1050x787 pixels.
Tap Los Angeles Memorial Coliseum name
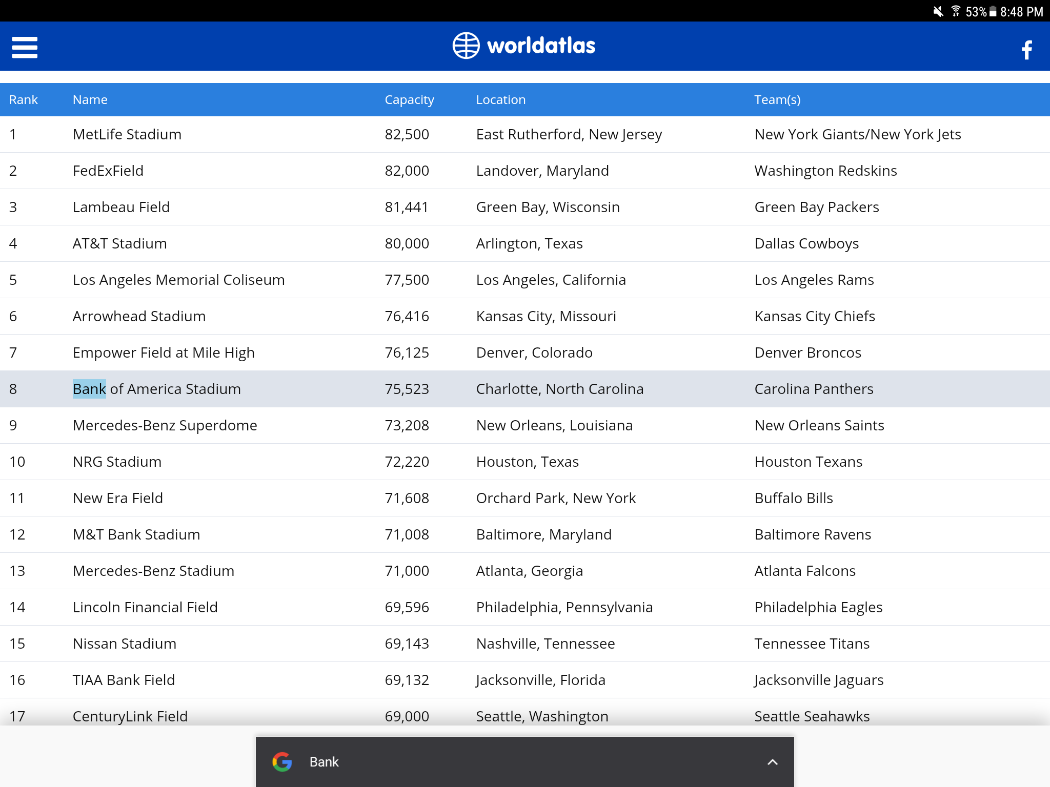[x=179, y=280]
